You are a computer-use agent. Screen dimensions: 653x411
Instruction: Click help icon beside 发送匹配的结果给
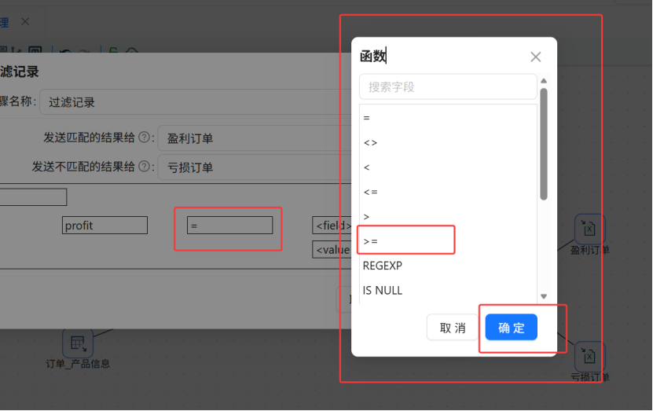(144, 137)
